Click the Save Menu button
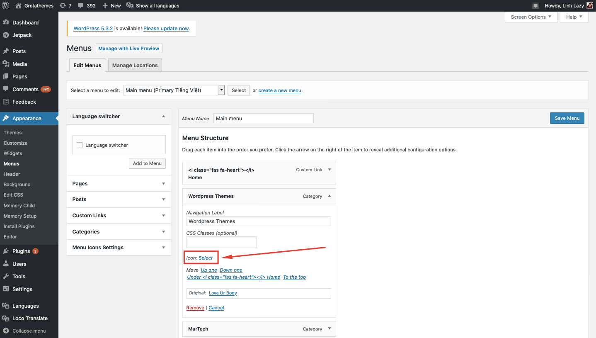 tap(567, 118)
